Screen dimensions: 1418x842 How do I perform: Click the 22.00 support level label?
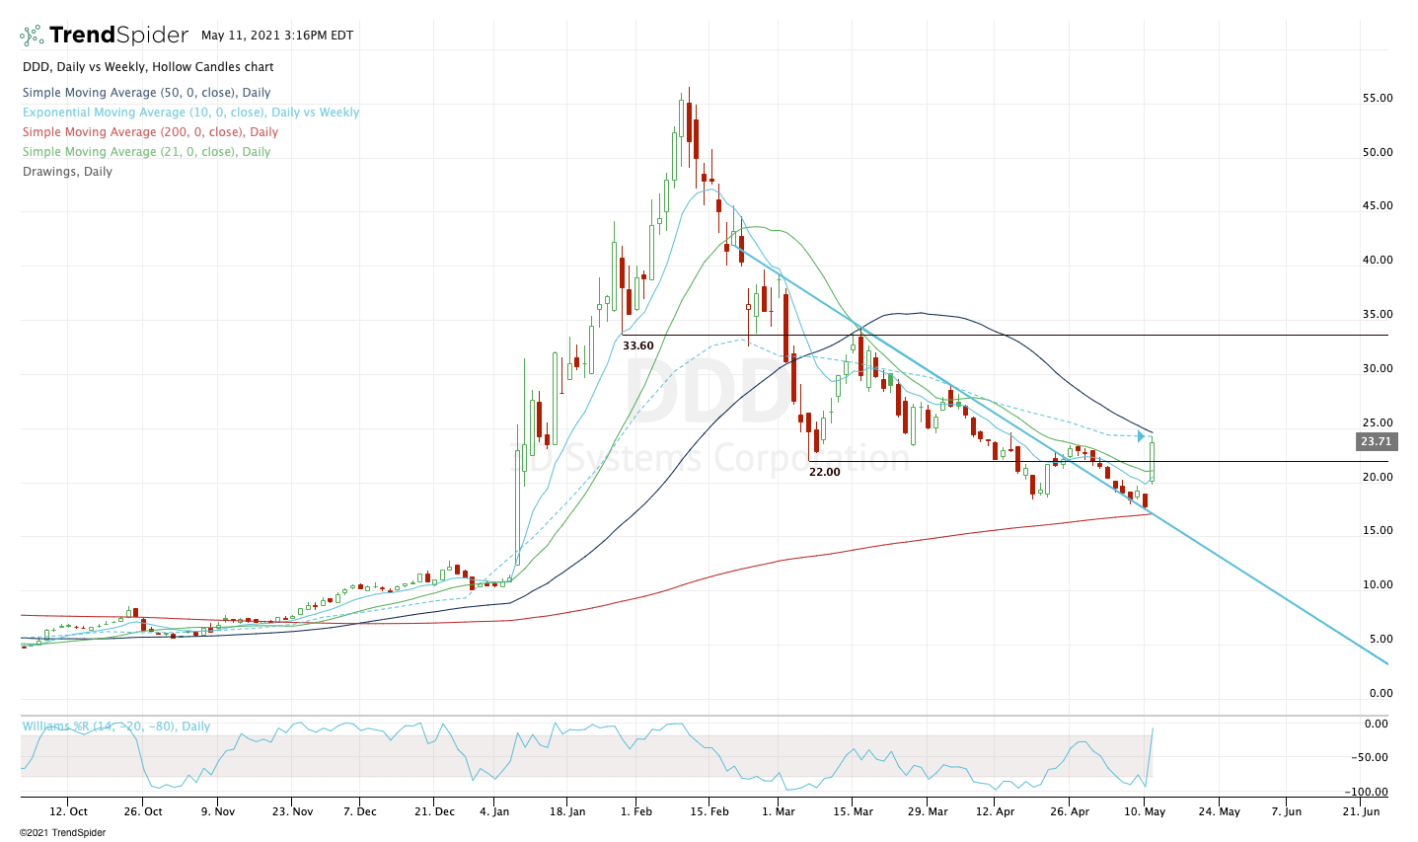coord(824,473)
